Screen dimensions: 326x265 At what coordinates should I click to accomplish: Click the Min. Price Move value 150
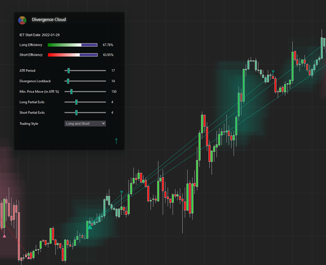pyautogui.click(x=114, y=91)
